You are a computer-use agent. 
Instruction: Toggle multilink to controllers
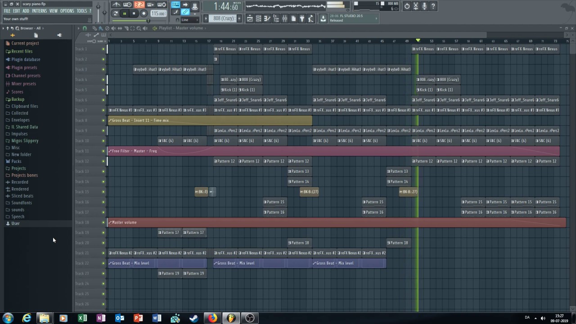point(185,12)
